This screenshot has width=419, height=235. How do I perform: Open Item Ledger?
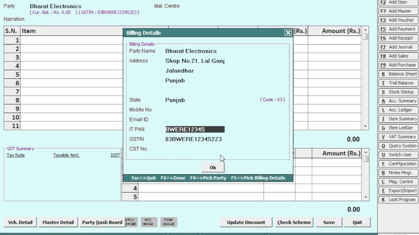click(x=398, y=128)
